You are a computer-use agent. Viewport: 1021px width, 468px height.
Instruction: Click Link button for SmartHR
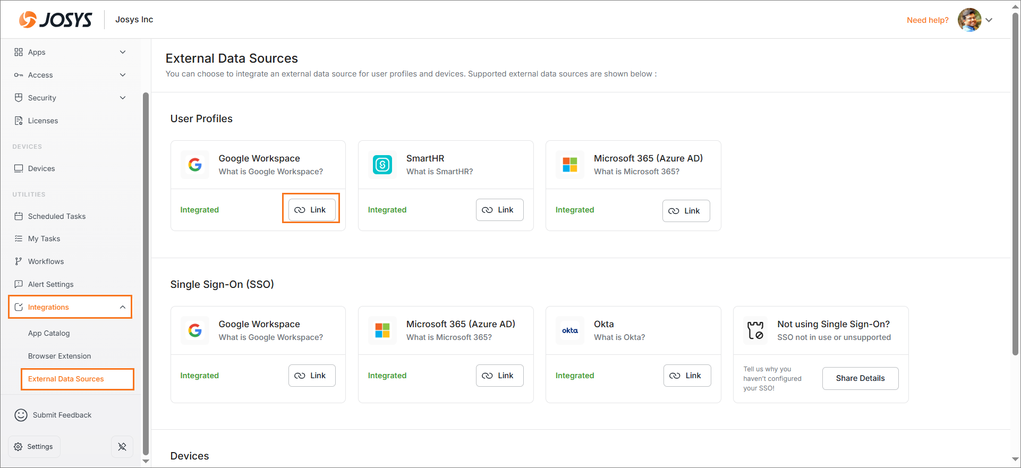[x=499, y=210]
